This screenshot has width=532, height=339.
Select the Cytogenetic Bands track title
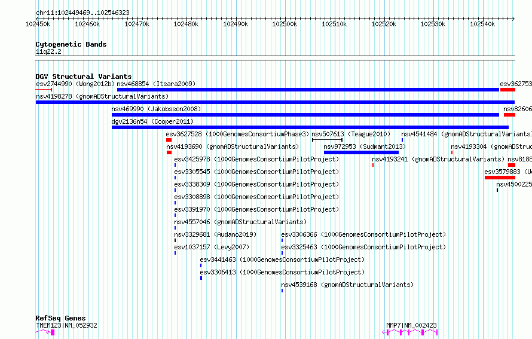[71, 44]
